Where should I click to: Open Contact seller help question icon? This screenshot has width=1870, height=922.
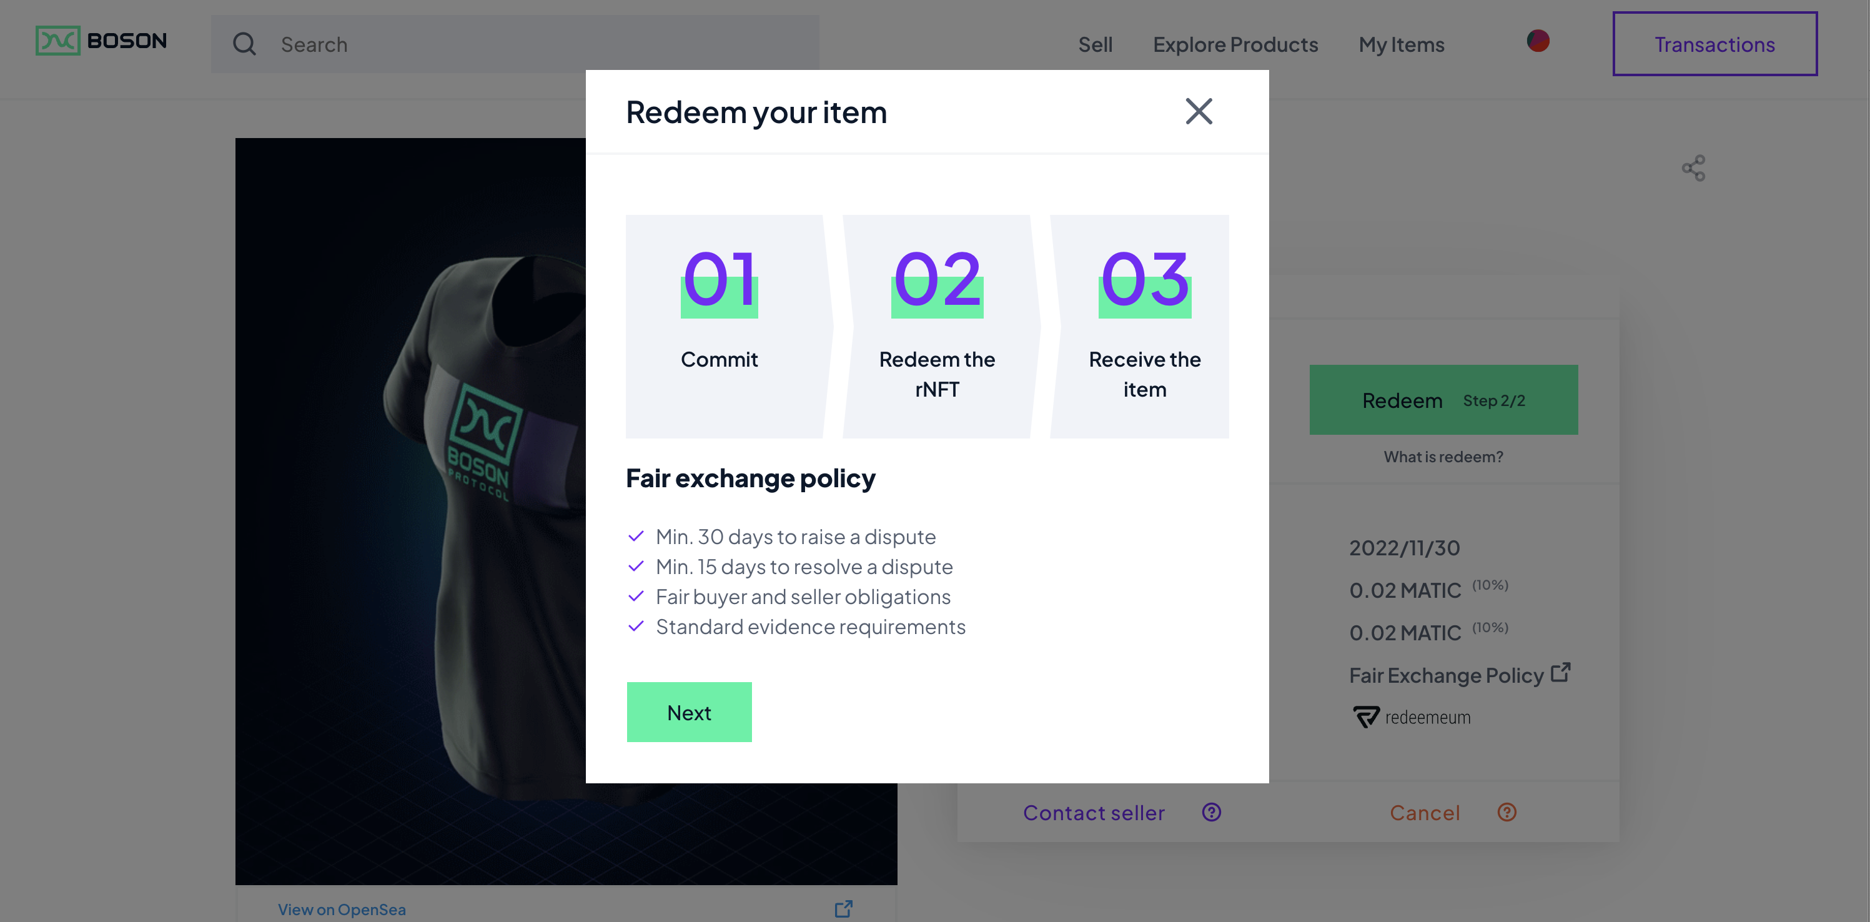(1211, 813)
